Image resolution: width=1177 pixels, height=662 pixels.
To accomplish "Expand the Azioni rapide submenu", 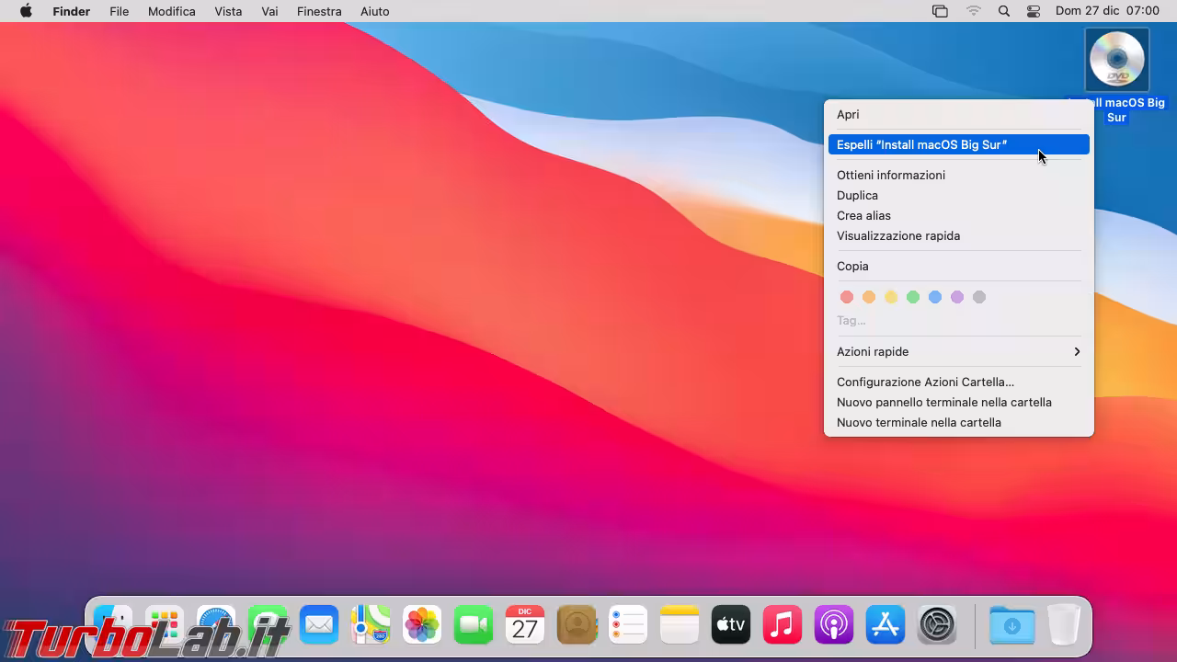I will (x=958, y=351).
